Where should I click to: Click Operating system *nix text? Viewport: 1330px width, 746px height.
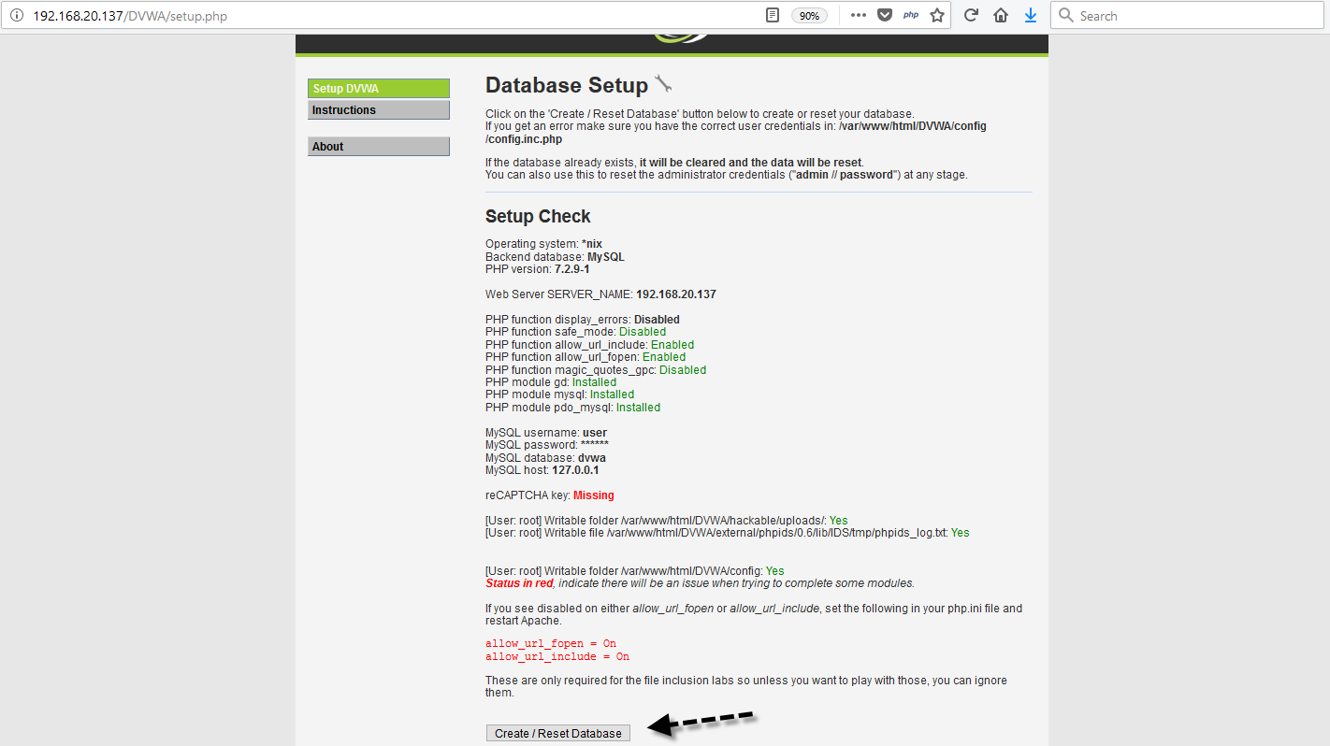pyautogui.click(x=543, y=244)
